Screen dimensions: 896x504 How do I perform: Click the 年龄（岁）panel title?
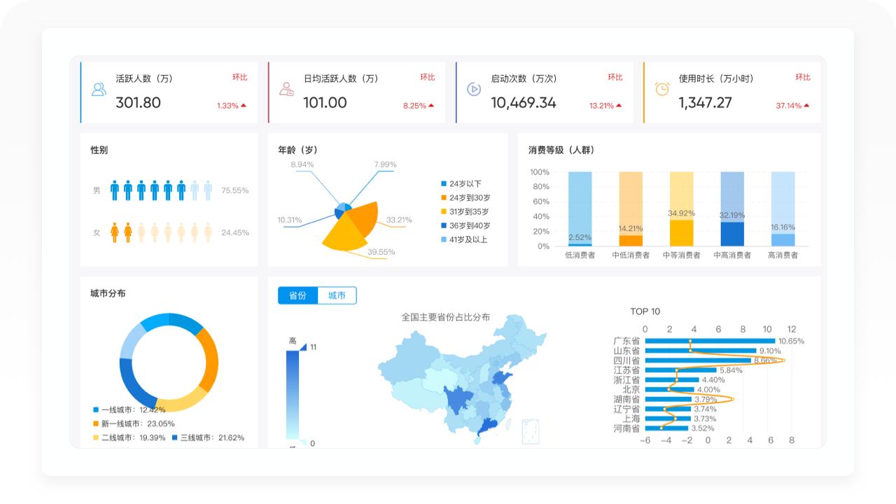coord(297,150)
